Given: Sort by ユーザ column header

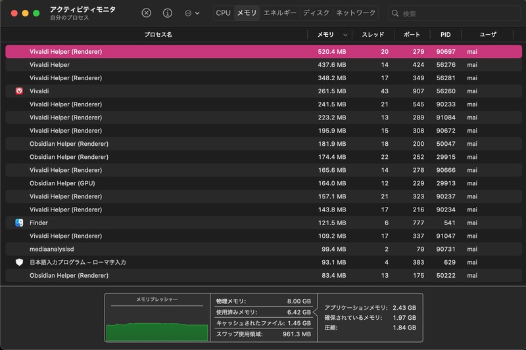Looking at the screenshot, I should 488,35.
